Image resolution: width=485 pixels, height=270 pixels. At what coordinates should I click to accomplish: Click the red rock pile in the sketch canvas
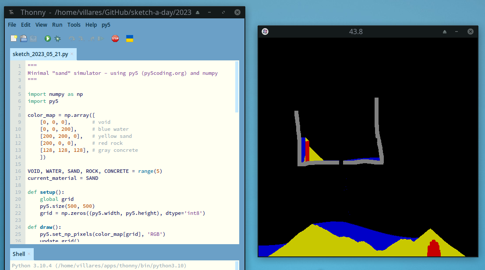click(434, 249)
